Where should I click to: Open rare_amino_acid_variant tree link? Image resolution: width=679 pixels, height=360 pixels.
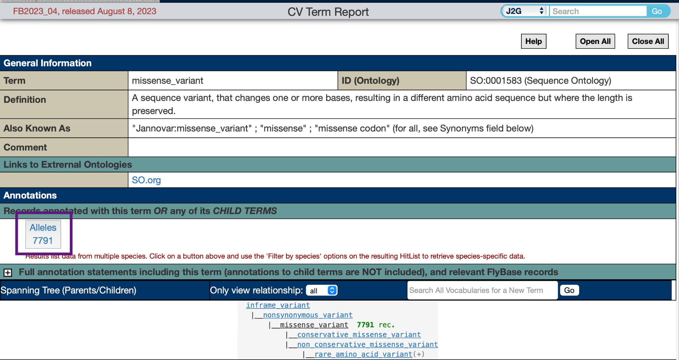click(x=363, y=355)
